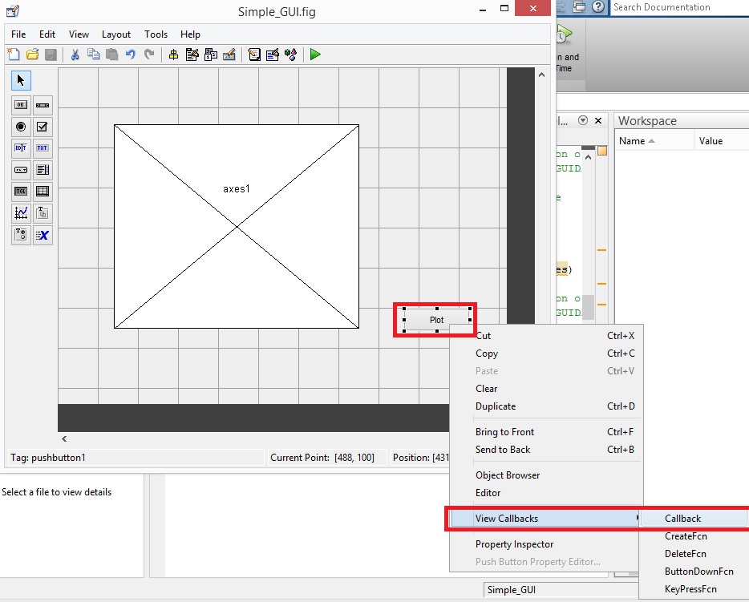Image resolution: width=749 pixels, height=602 pixels.
Task: Select CreateFcn in the submenu
Action: [694, 536]
